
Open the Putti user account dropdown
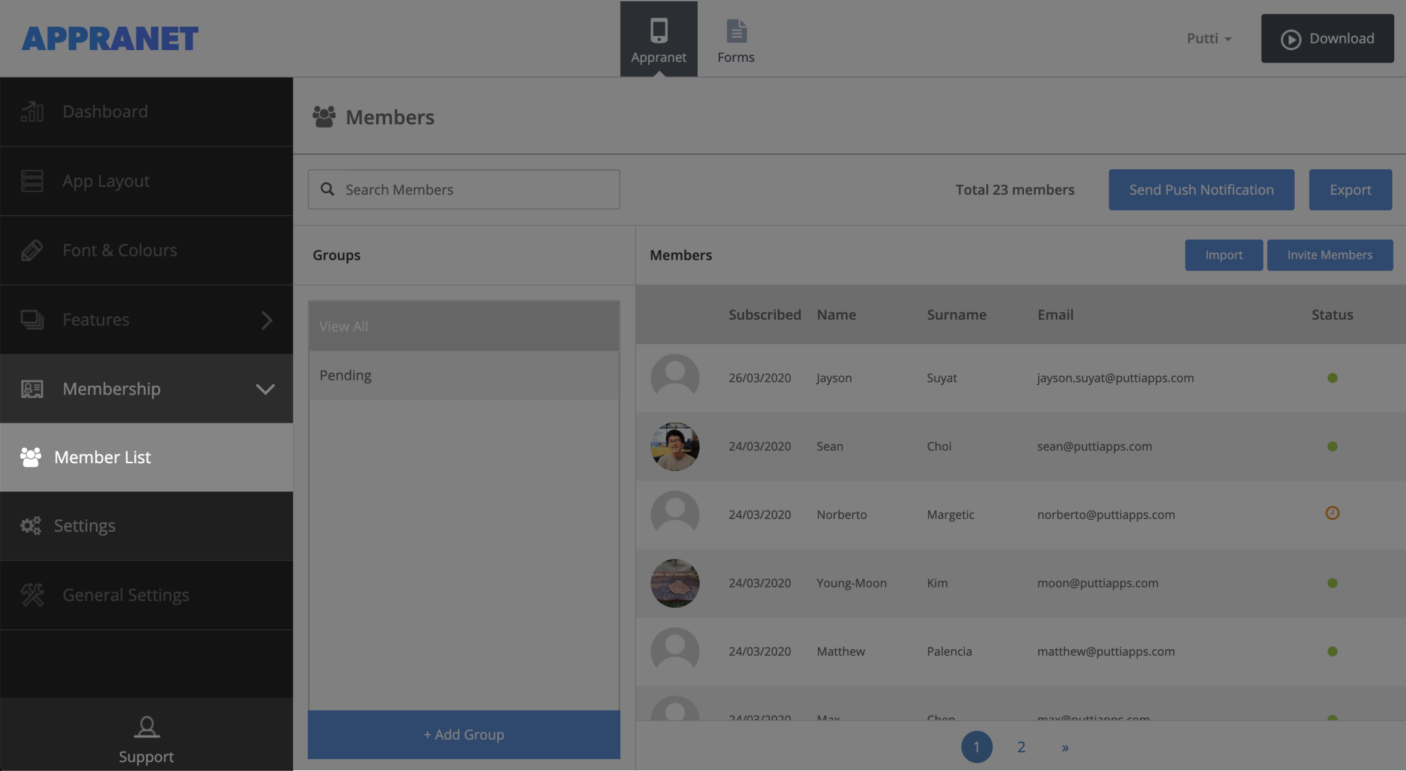point(1208,38)
